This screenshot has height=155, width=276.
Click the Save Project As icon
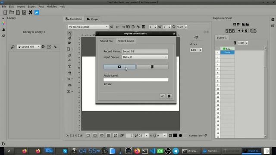tap(24, 12)
